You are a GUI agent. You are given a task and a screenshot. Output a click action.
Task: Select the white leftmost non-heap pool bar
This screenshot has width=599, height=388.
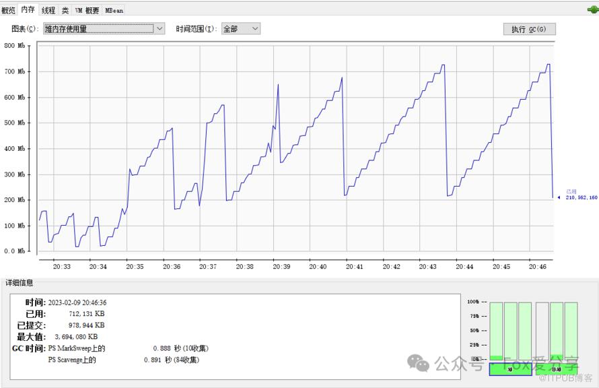542,331
